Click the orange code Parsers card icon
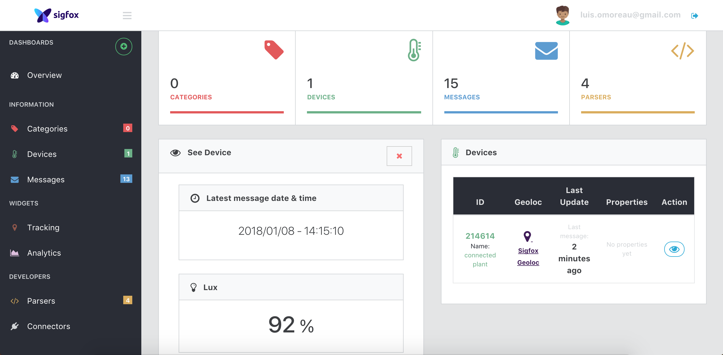This screenshot has height=355, width=723. coord(682,51)
